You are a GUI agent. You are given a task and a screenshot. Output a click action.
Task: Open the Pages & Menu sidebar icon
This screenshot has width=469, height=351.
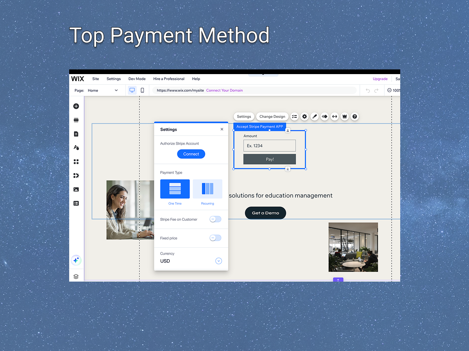pos(76,134)
